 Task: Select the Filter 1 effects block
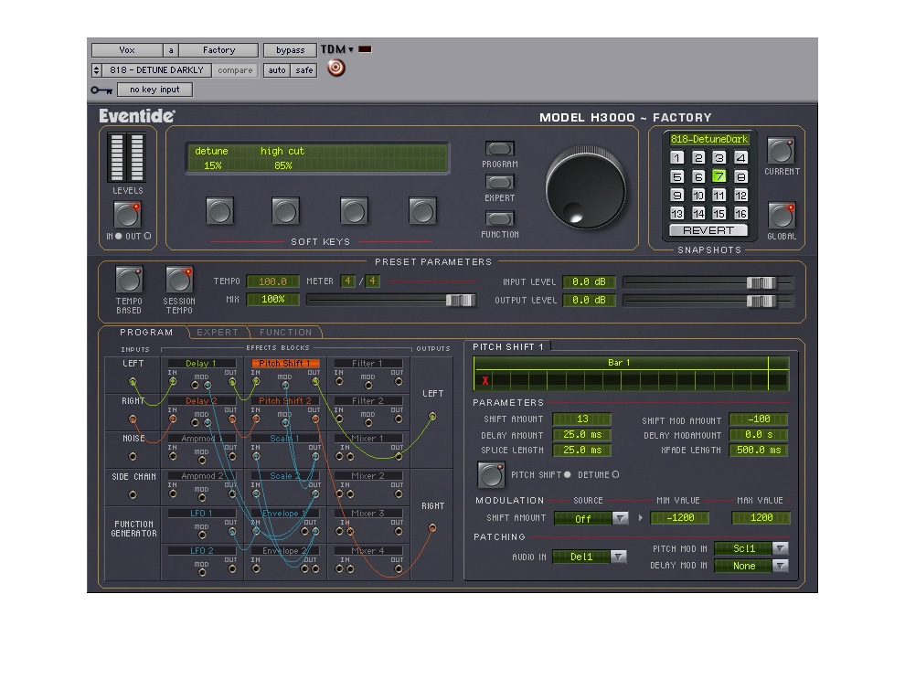click(x=368, y=364)
